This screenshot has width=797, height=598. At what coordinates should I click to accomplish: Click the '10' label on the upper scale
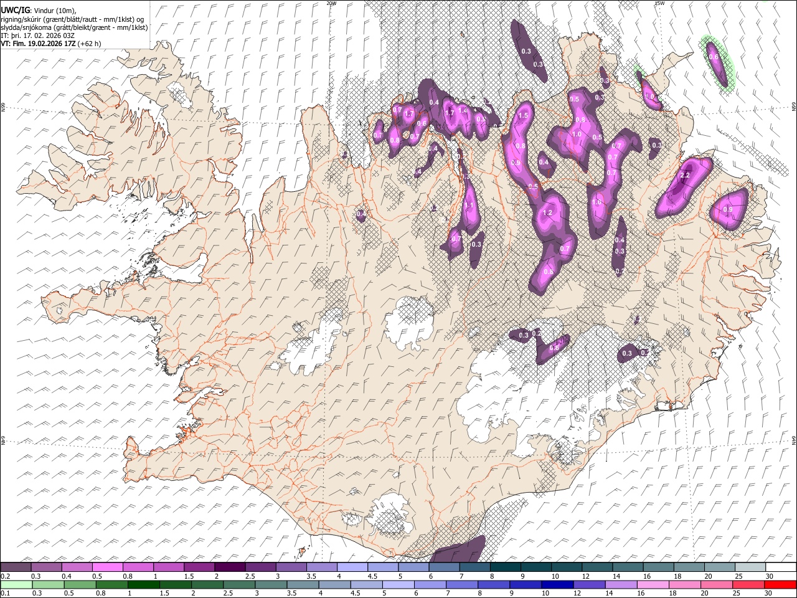point(555,576)
